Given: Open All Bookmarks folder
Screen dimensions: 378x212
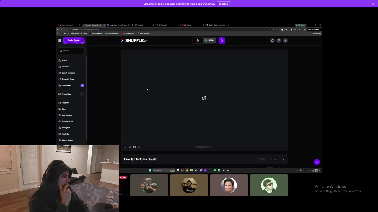Looking at the screenshot, I should click(316, 33).
